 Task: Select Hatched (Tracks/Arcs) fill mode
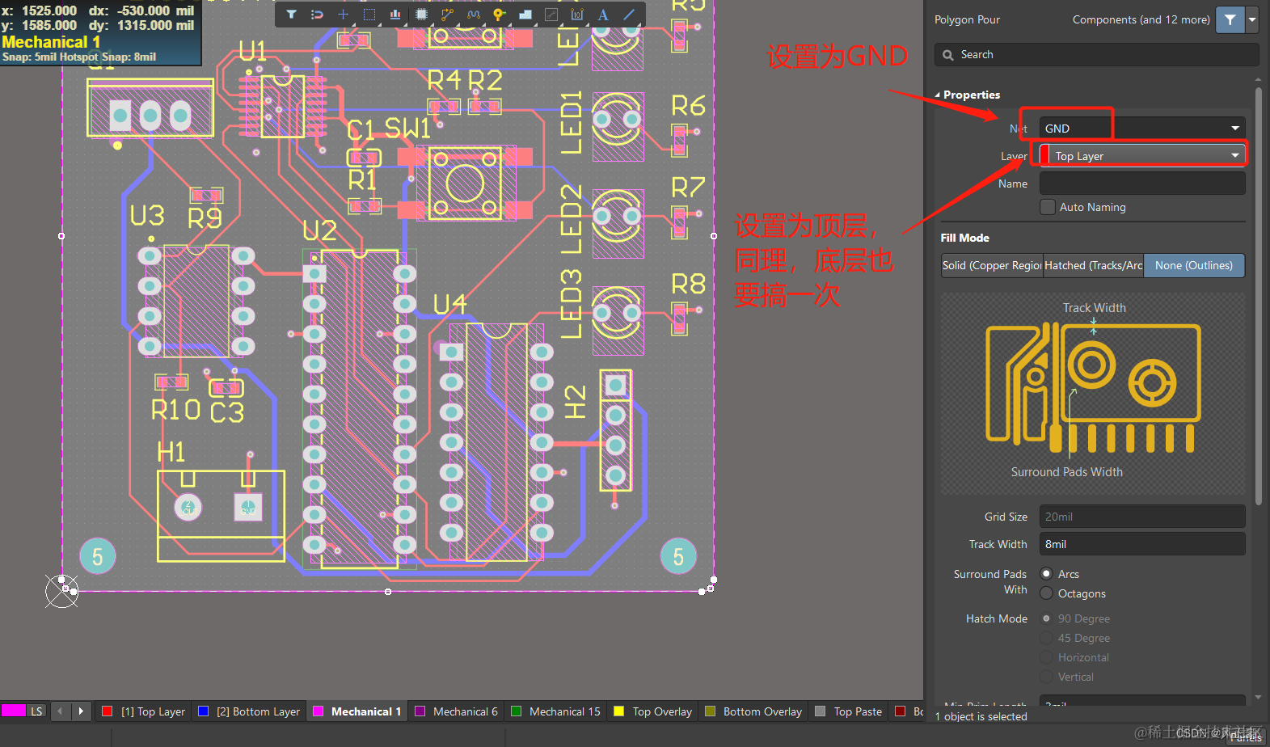1093,265
